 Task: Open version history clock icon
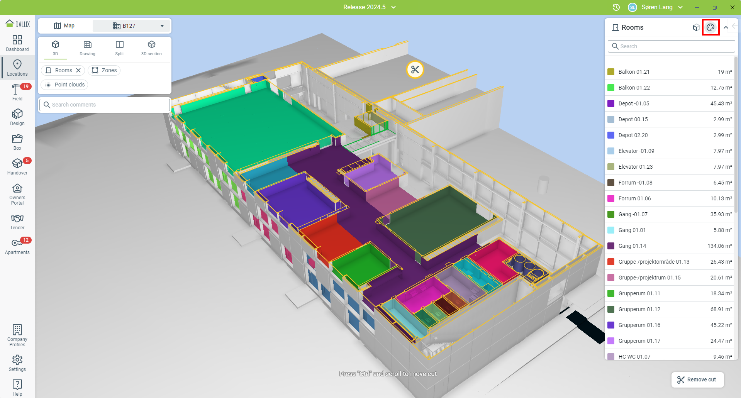tap(616, 7)
